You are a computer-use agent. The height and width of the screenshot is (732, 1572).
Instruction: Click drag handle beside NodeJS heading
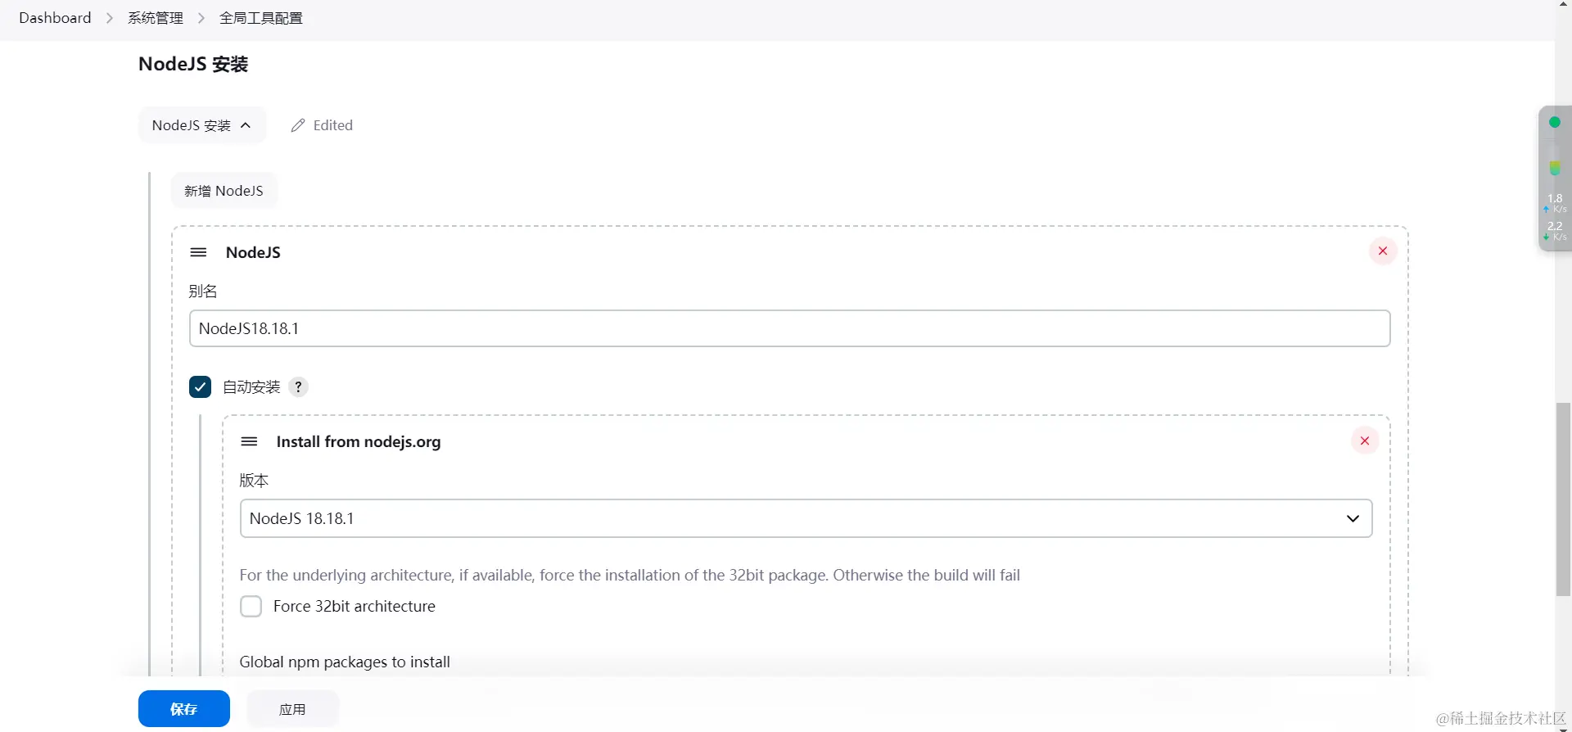[198, 252]
